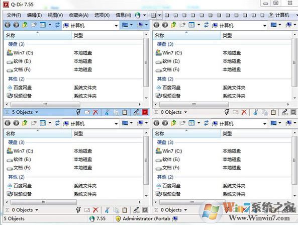Click edit pencil icon in top-right pane status bar

(x=285, y=112)
